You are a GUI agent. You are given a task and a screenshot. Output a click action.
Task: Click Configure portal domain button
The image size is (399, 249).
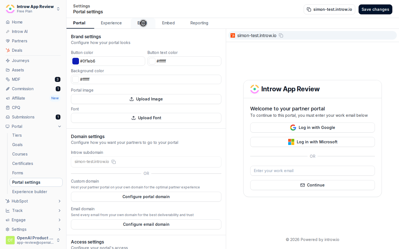146,197
